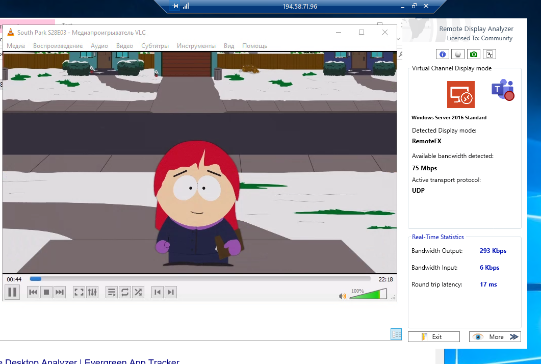The image size is (541, 364).
Task: Open the blue info icon in Analyzer
Action: click(x=443, y=54)
